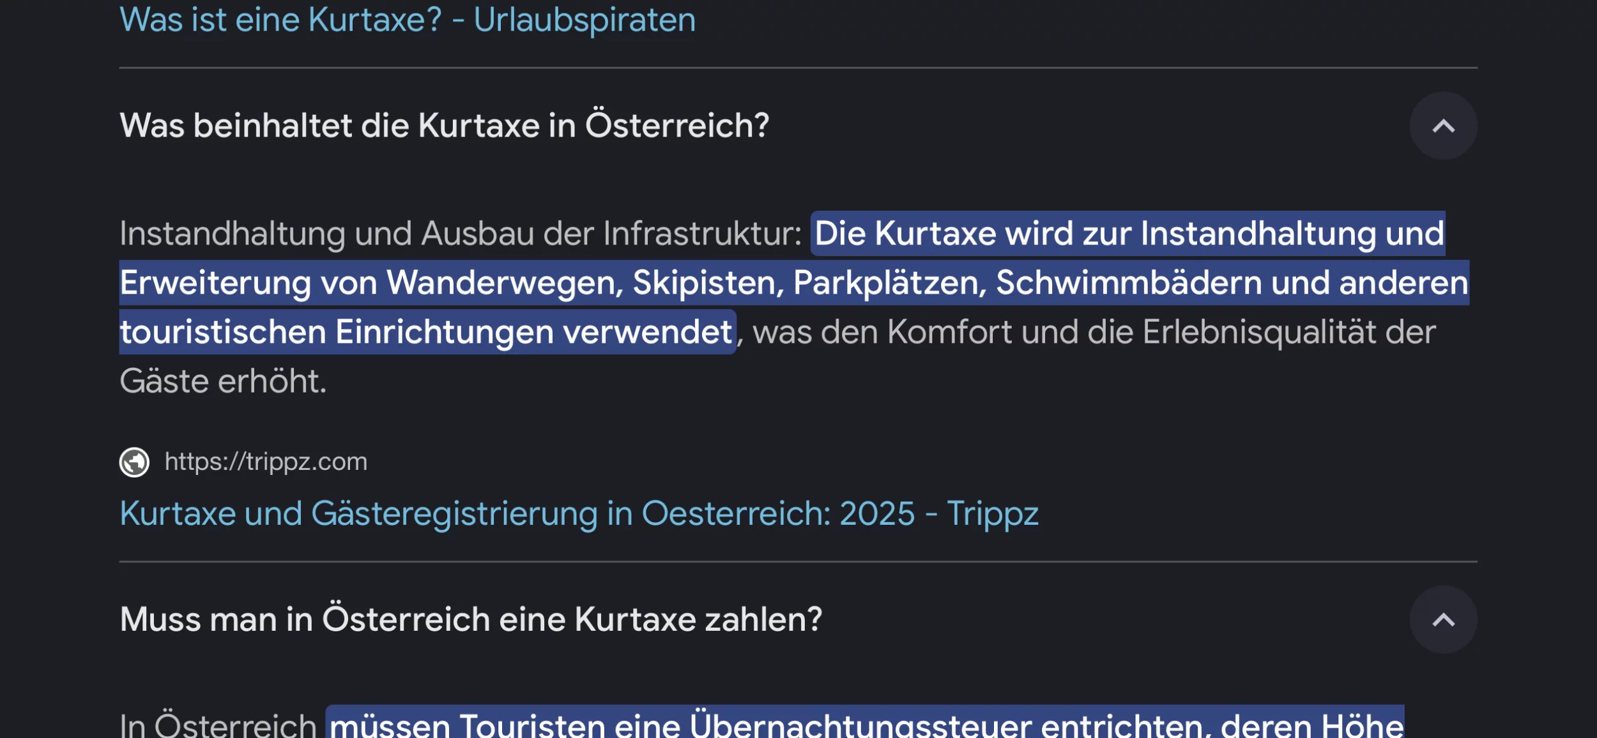The width and height of the screenshot is (1597, 738).
Task: Click the word 'Schwimmbädern' in the highlighted text
Action: tap(1128, 283)
